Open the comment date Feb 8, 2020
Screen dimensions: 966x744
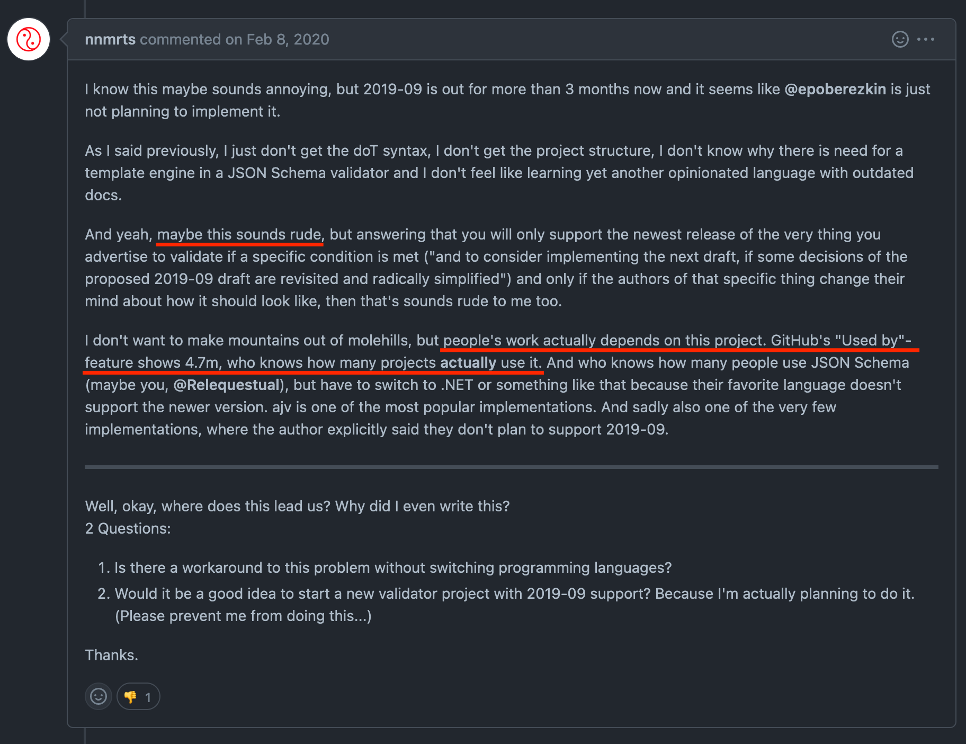[288, 39]
